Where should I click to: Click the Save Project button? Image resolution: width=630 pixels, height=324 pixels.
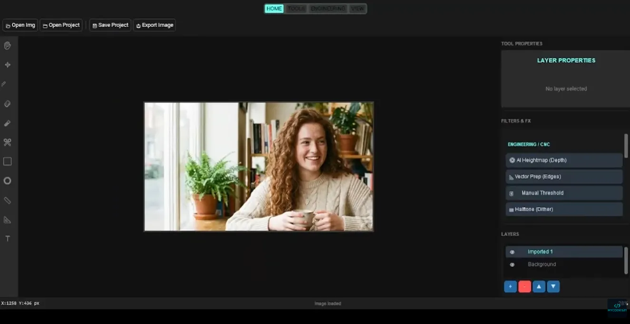point(110,25)
